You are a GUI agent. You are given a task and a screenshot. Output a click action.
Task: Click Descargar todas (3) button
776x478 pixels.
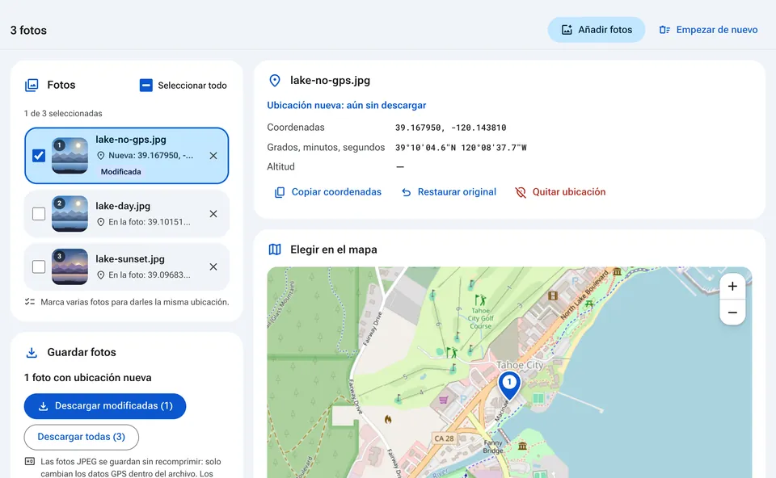[81, 437]
